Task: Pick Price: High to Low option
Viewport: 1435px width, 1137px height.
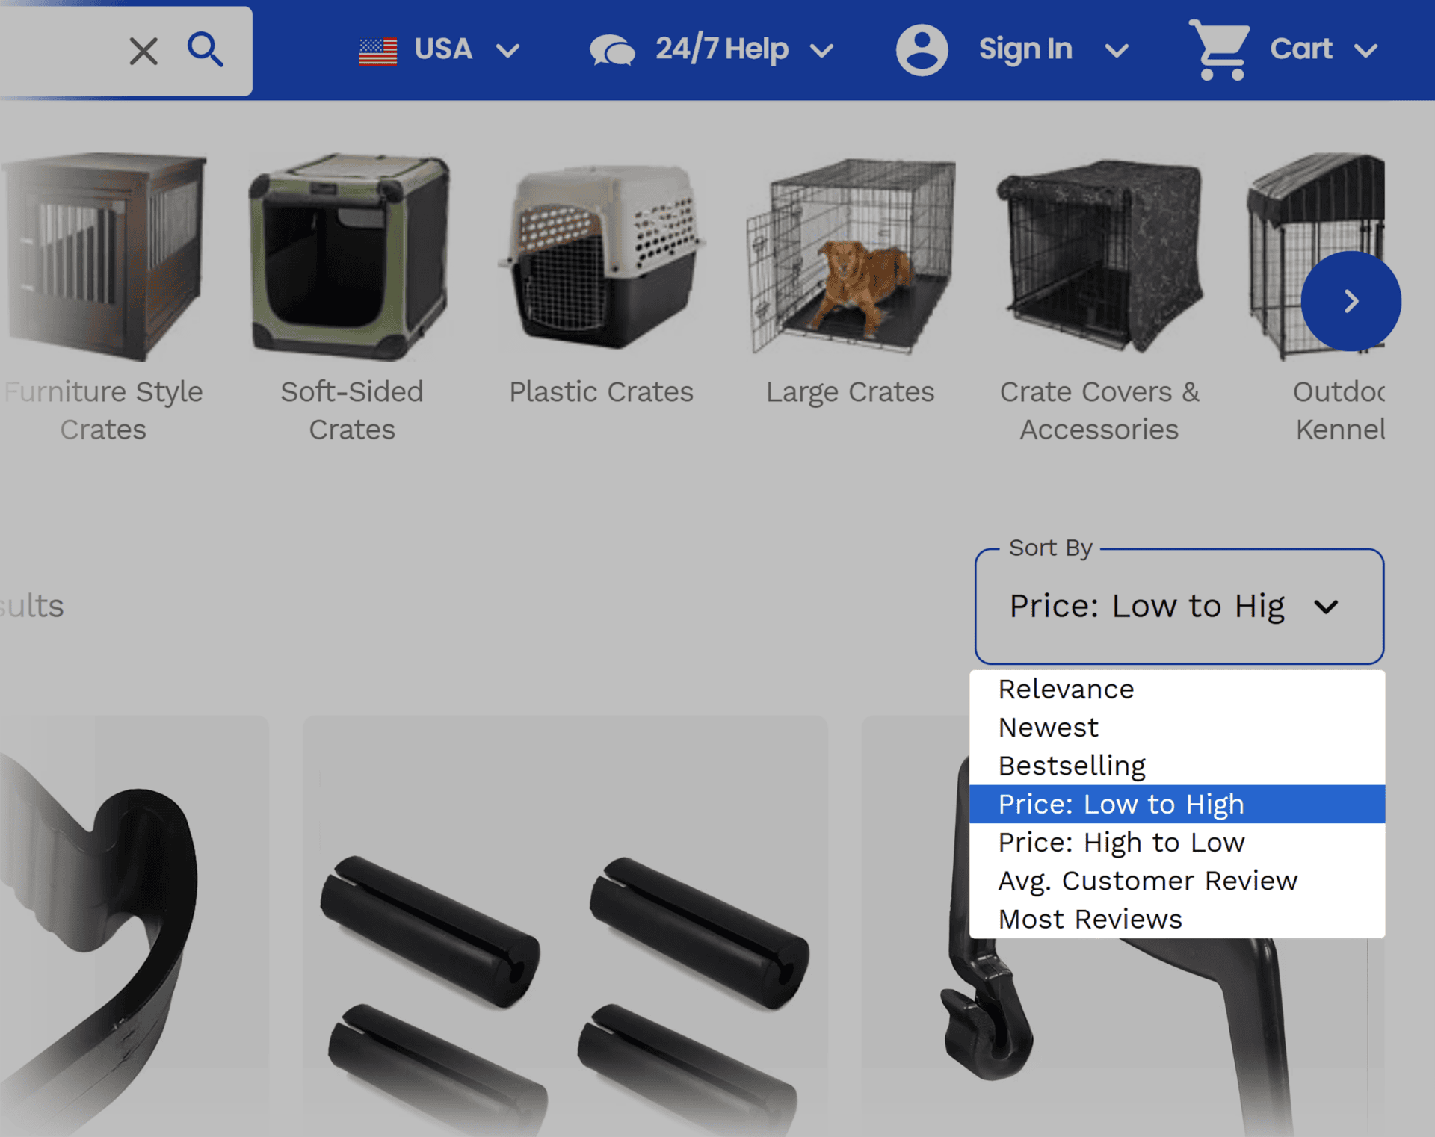Action: [1121, 842]
